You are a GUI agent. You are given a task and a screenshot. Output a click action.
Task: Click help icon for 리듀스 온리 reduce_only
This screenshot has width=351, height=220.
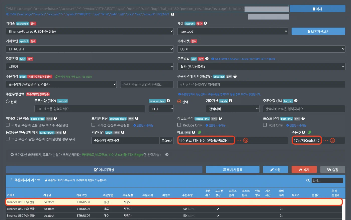[x=220, y=118]
